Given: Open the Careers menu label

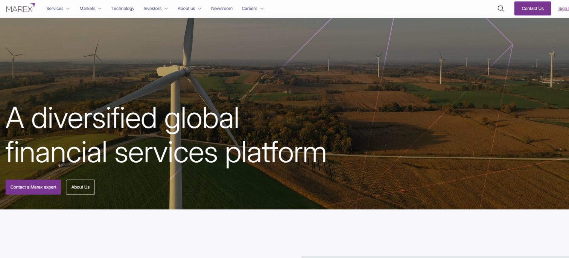Looking at the screenshot, I should [x=250, y=9].
